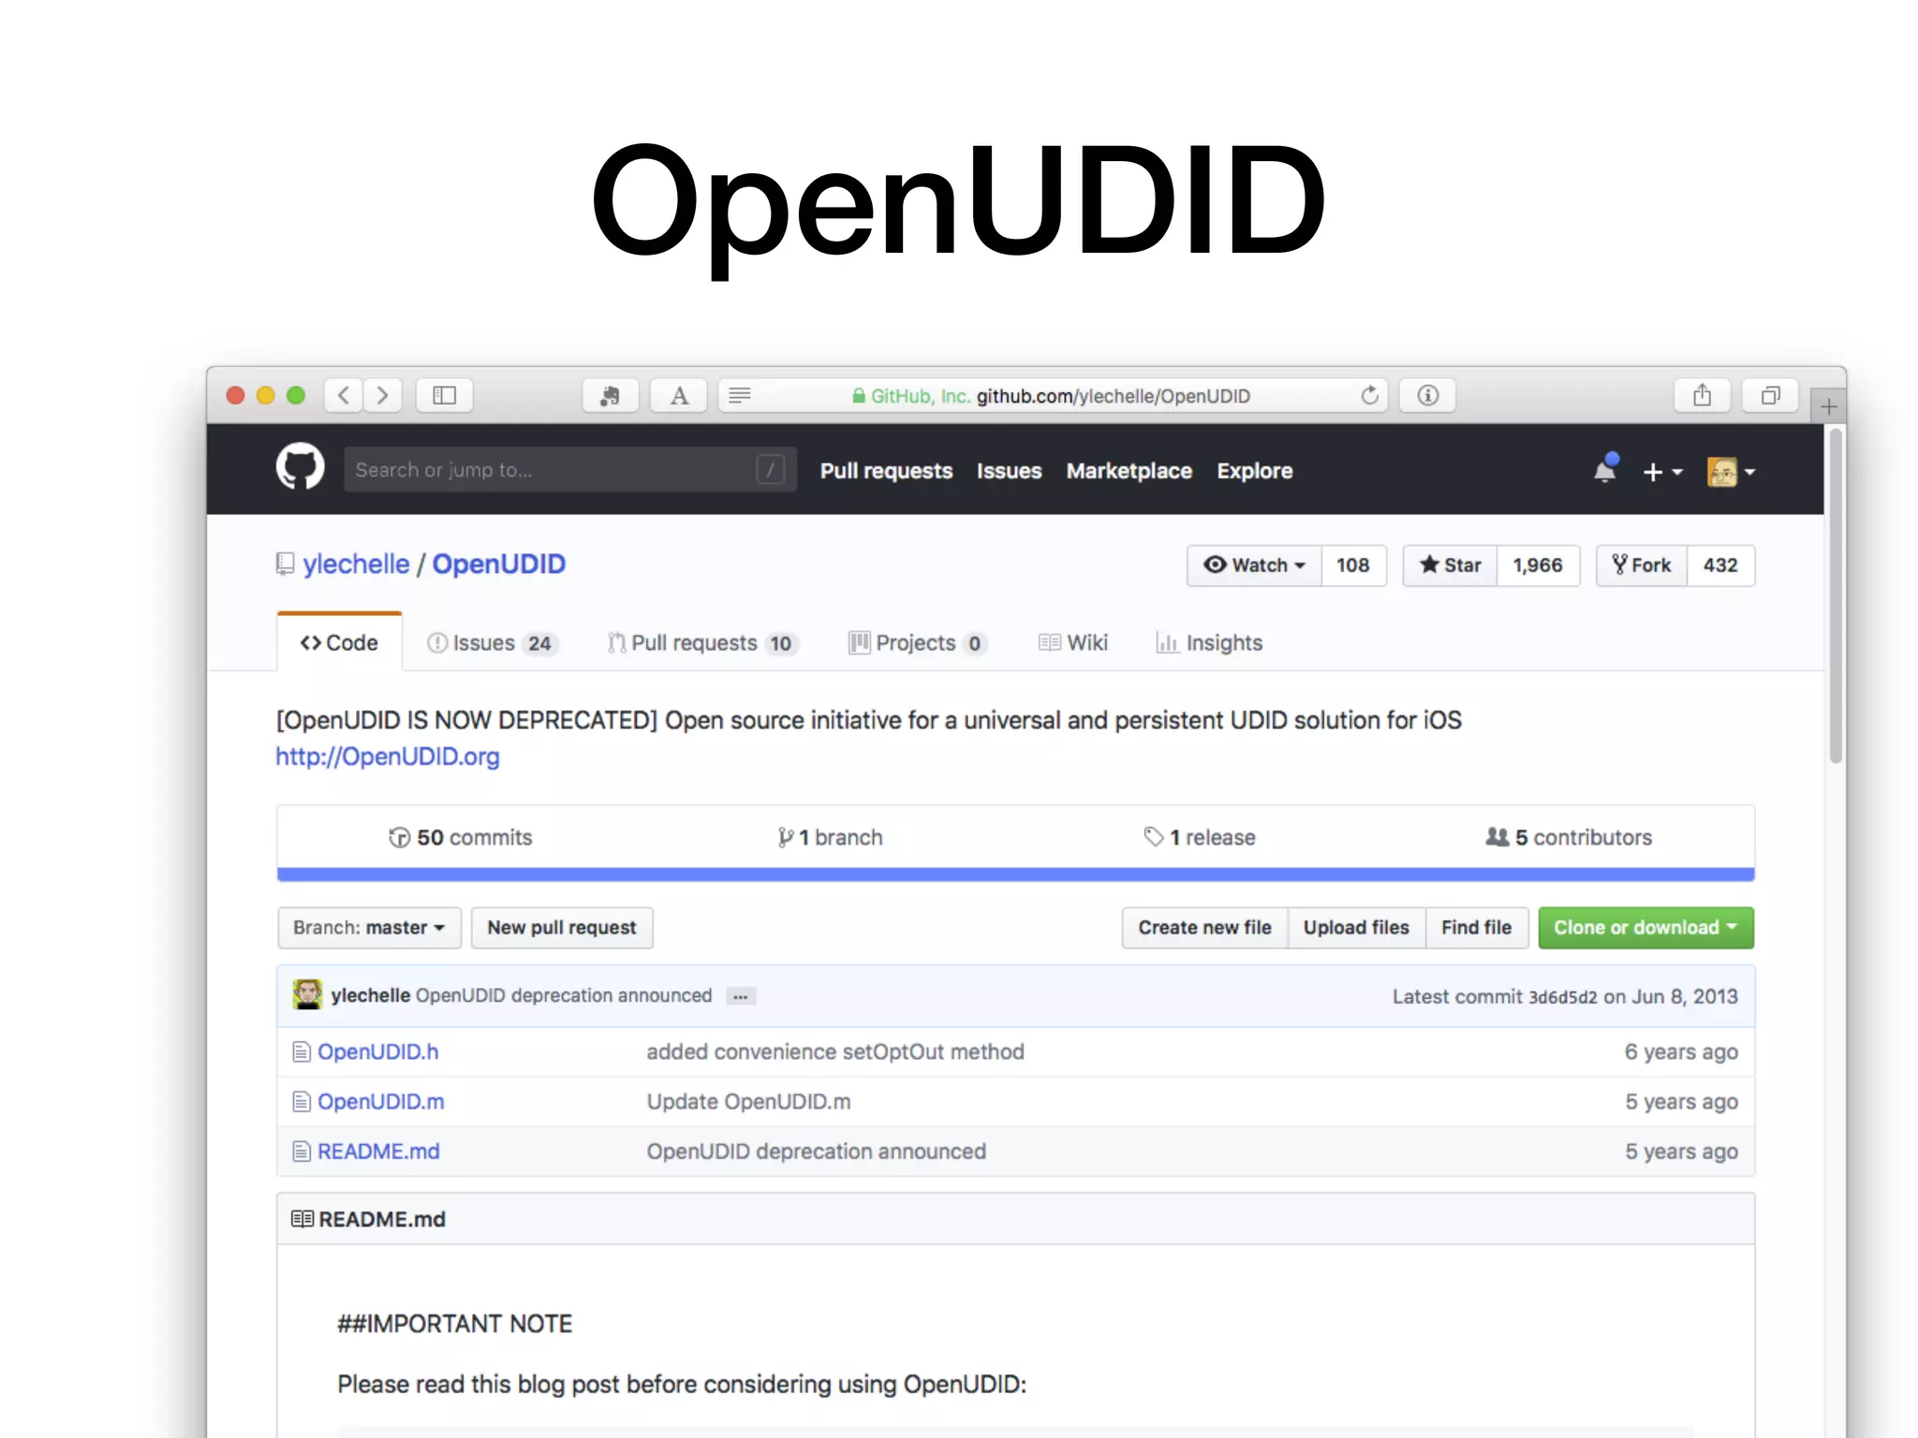Open commit 'Update OpenUDID.m'
Screen dimensions: 1918x1438
click(x=748, y=1102)
